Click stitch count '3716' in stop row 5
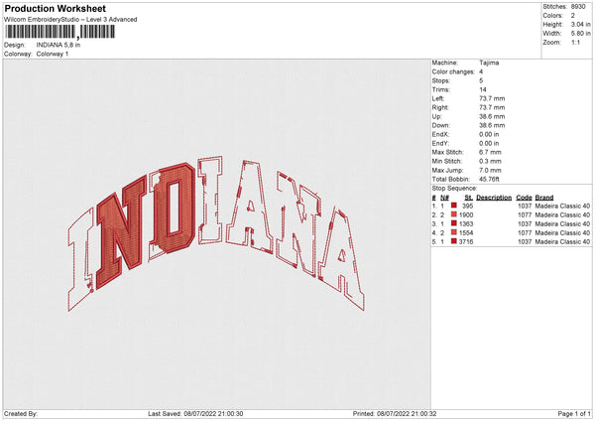Screen dimensions: 595x421 (466, 241)
